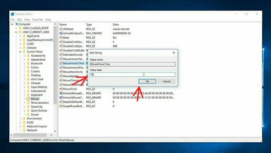Click the Registry Editor app icon in title bar
Viewport: 271px width, 153px height.
pyautogui.click(x=12, y=14)
